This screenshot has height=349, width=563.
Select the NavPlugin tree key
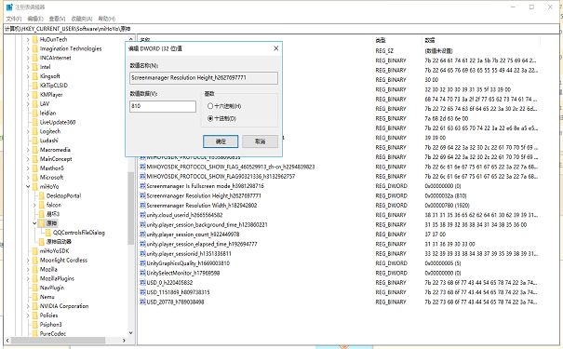tap(52, 288)
